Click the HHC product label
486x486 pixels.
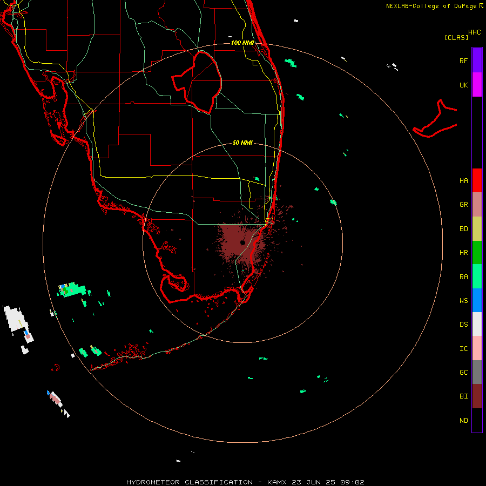pos(474,32)
